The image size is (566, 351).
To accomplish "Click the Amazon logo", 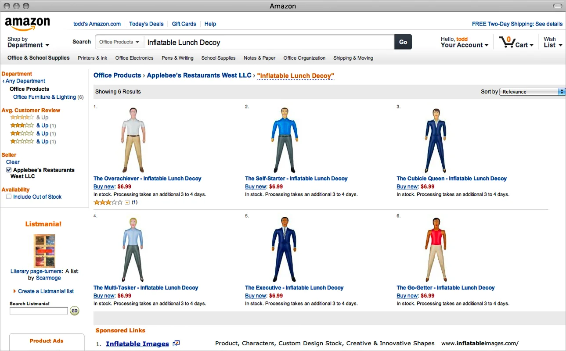I will 27,24.
